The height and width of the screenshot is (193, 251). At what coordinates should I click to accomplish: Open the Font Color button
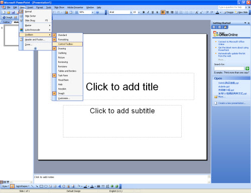pyautogui.click(x=217, y=12)
